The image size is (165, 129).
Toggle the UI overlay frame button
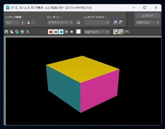click(x=116, y=32)
